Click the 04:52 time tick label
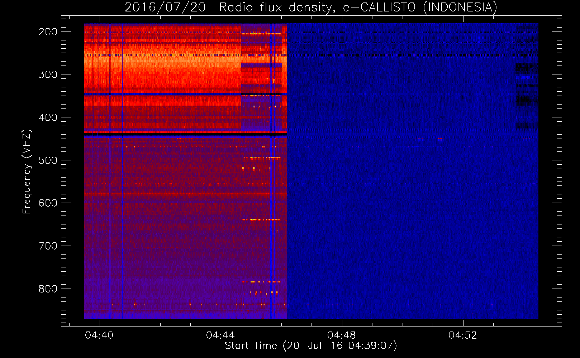This screenshot has height=358, width=580. point(463,335)
